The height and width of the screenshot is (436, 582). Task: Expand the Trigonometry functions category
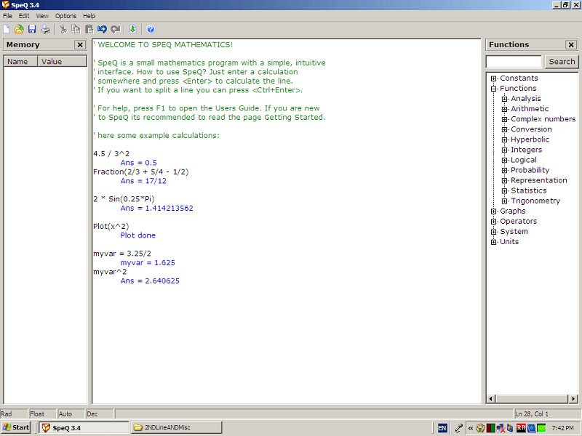point(505,201)
